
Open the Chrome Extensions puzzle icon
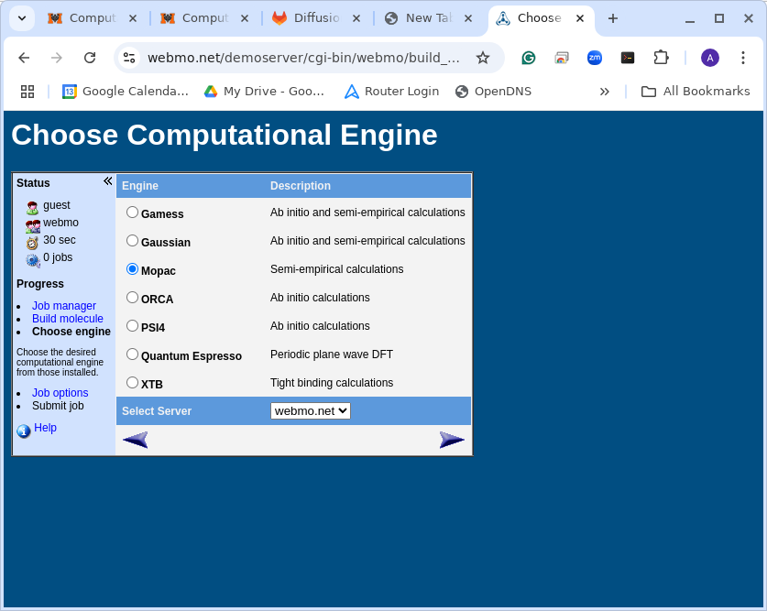click(x=661, y=58)
